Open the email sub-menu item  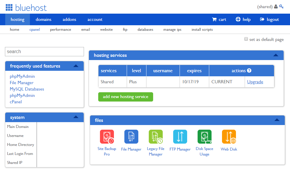point(86,30)
